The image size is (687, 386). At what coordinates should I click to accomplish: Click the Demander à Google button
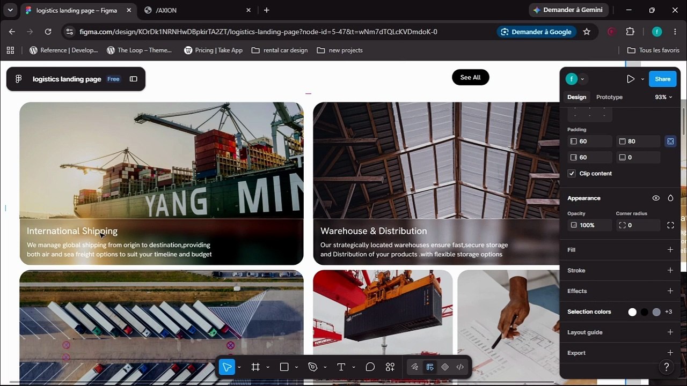click(536, 32)
